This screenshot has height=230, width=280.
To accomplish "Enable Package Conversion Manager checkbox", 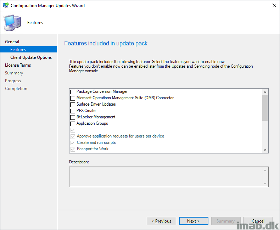I will [73, 92].
